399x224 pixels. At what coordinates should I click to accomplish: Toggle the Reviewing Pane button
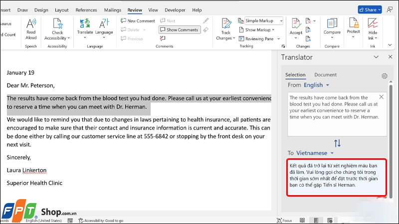[x=256, y=39]
